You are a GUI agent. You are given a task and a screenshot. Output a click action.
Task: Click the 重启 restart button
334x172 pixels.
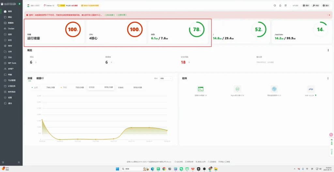pyautogui.click(x=326, y=6)
